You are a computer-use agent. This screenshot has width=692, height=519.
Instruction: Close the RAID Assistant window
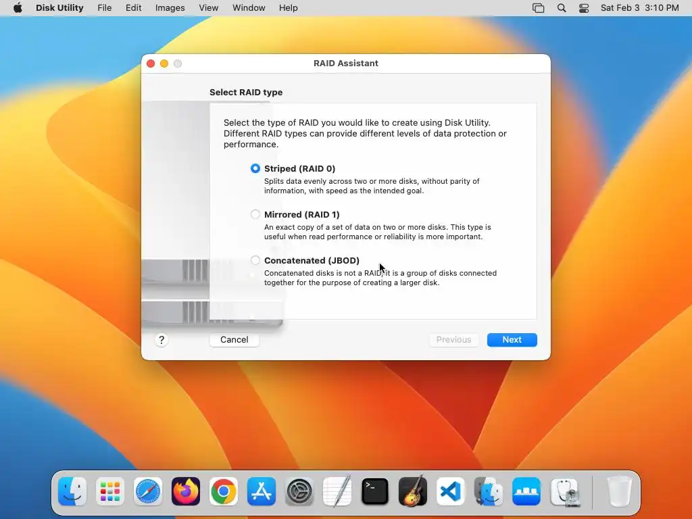[151, 64]
